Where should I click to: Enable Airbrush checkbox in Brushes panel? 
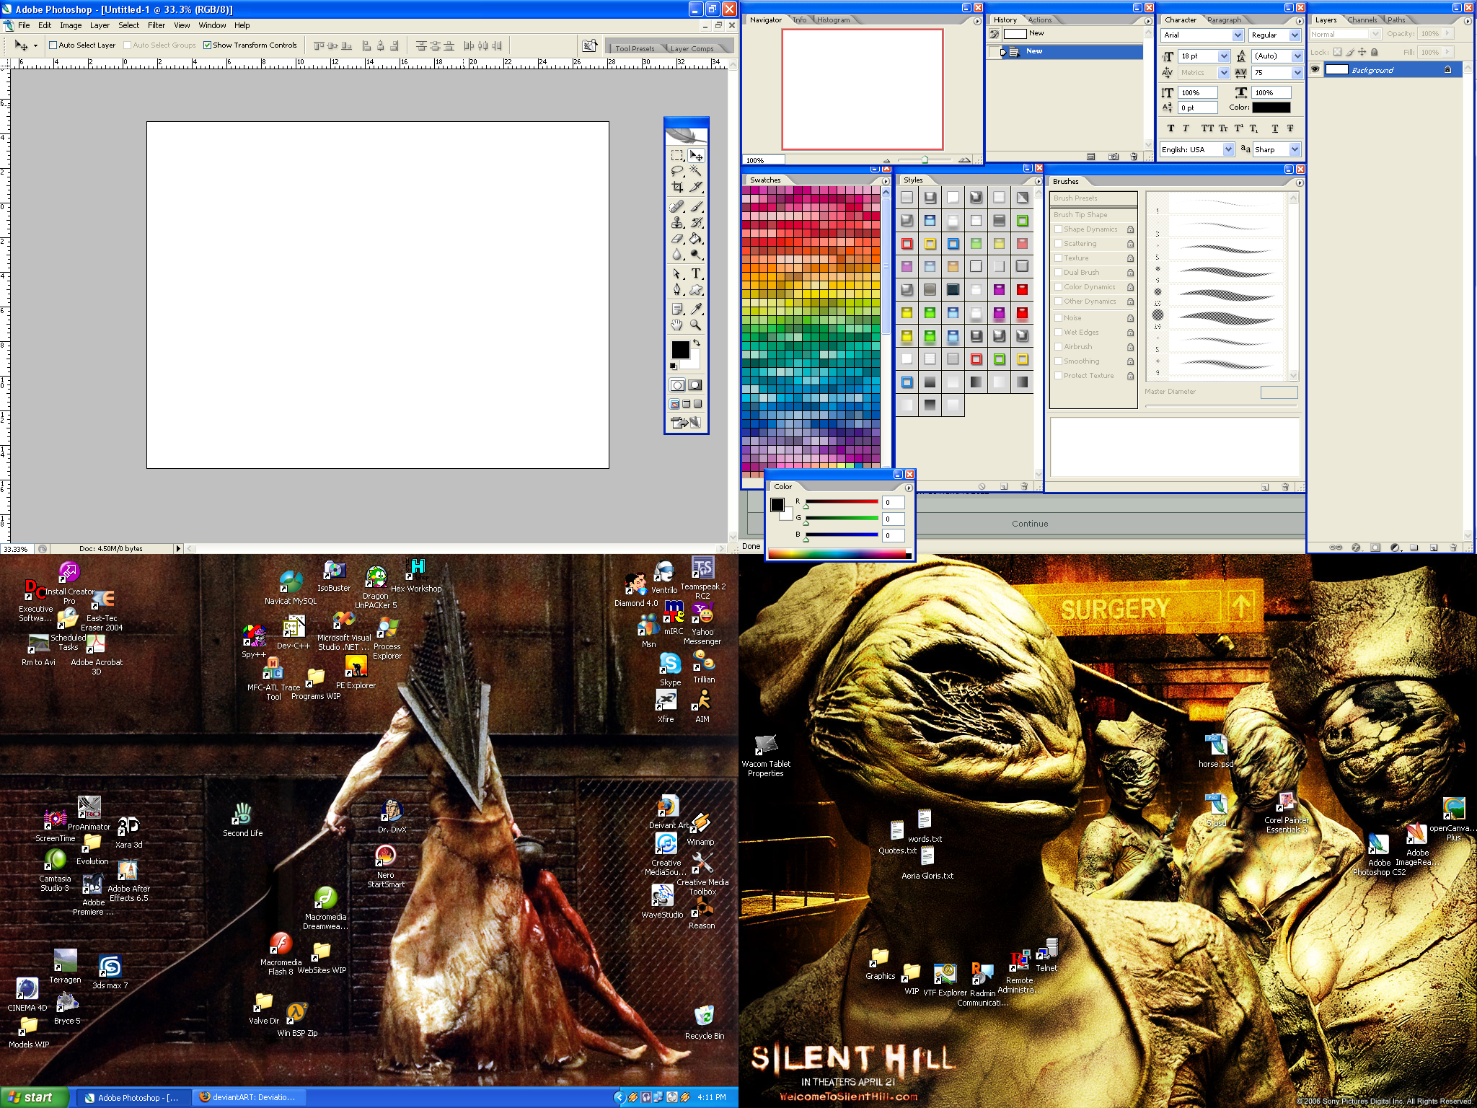coord(1058,347)
